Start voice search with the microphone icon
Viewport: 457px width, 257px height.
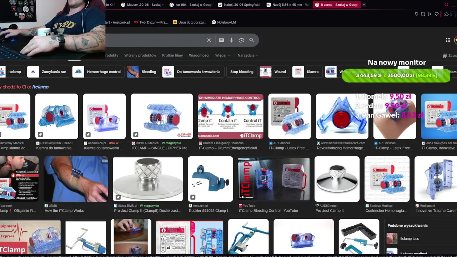pos(231,40)
